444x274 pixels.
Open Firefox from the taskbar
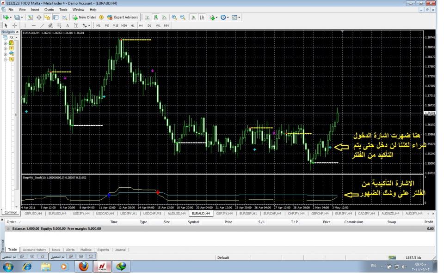pos(84,266)
